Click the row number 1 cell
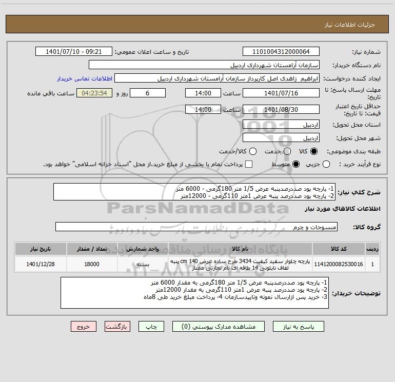Screen dimensions: 395x382 (x=372, y=264)
